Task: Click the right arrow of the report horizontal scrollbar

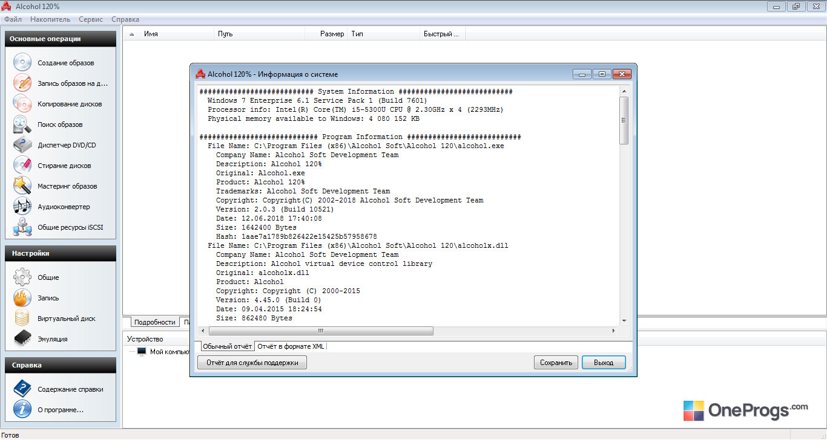Action: [x=614, y=331]
